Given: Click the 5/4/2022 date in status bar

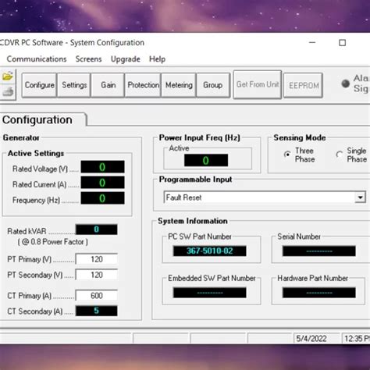Looking at the screenshot, I should coord(311,338).
